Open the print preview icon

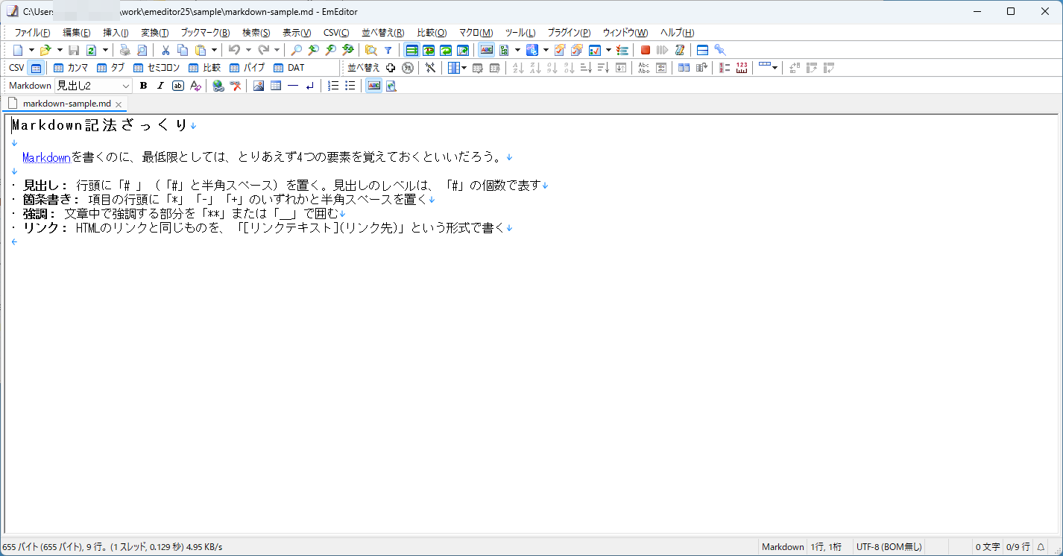(142, 50)
